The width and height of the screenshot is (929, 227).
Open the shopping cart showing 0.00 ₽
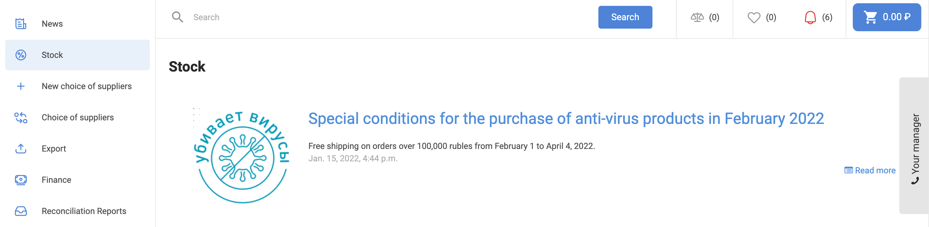[x=886, y=17]
